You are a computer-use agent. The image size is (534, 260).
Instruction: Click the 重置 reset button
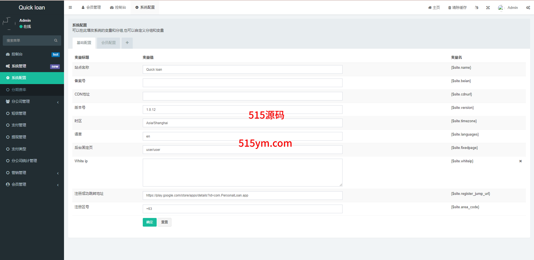(164, 222)
